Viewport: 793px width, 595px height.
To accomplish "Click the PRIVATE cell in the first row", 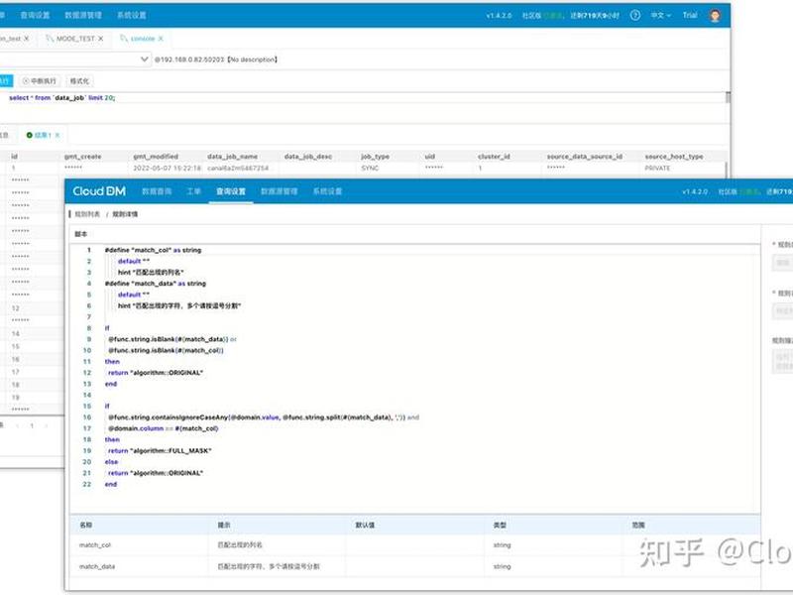I will [657, 168].
